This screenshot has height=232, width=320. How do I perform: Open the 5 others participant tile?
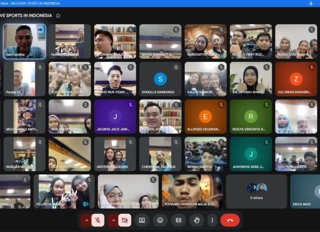(x=256, y=192)
